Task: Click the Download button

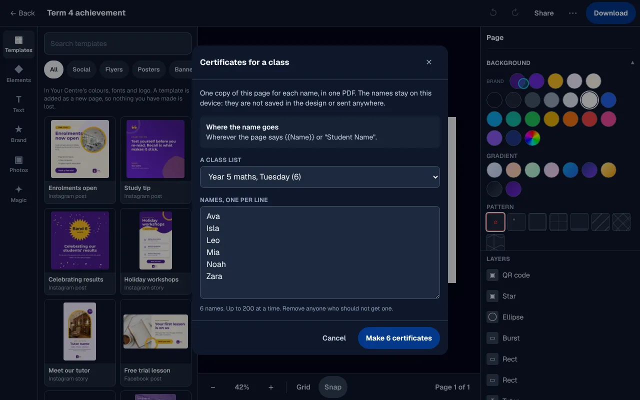Action: point(610,13)
